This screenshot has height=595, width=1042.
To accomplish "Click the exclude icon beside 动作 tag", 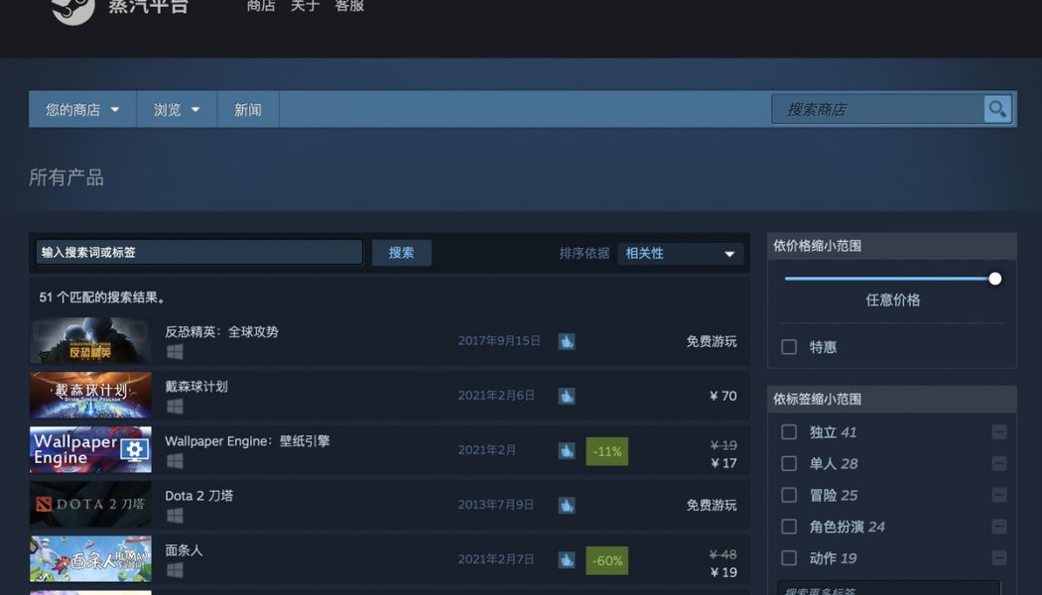I will tap(999, 557).
